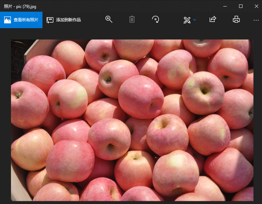Share the photo via share icon

tap(213, 19)
